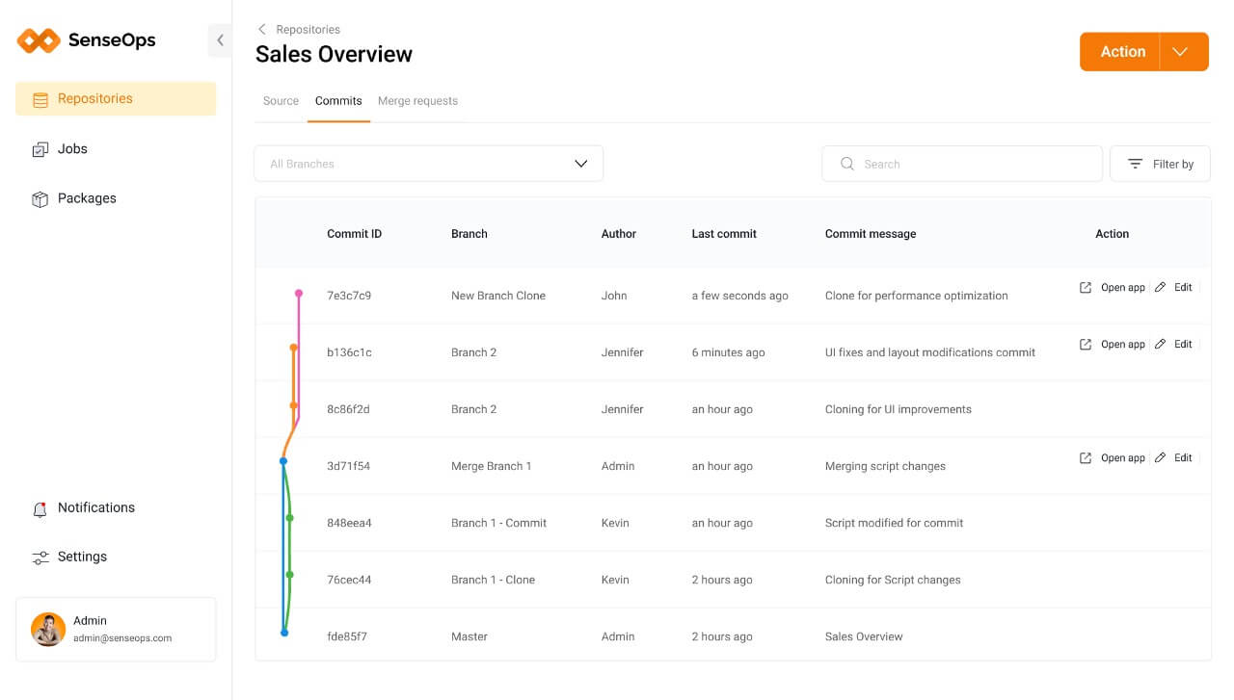The width and height of the screenshot is (1234, 700).
Task: Open the Action button dropdown arrow
Action: [x=1182, y=52]
